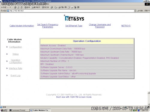Open the Mail toolbar button
150x112 pixels.
[x=56, y=7]
